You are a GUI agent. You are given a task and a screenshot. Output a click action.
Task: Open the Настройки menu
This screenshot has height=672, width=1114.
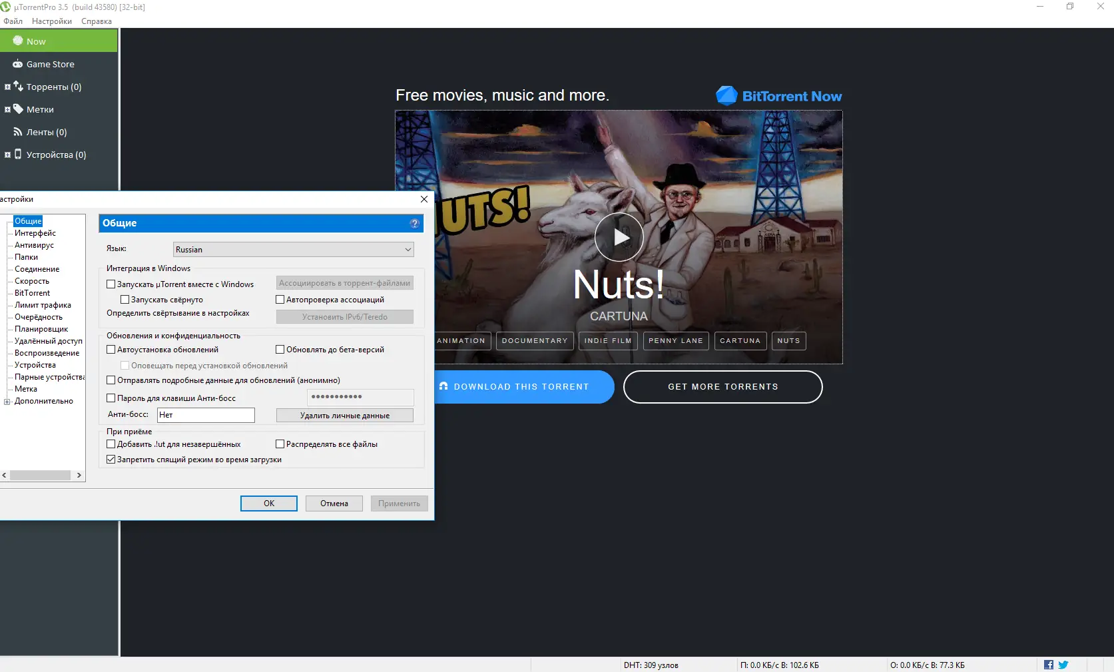[x=52, y=21]
